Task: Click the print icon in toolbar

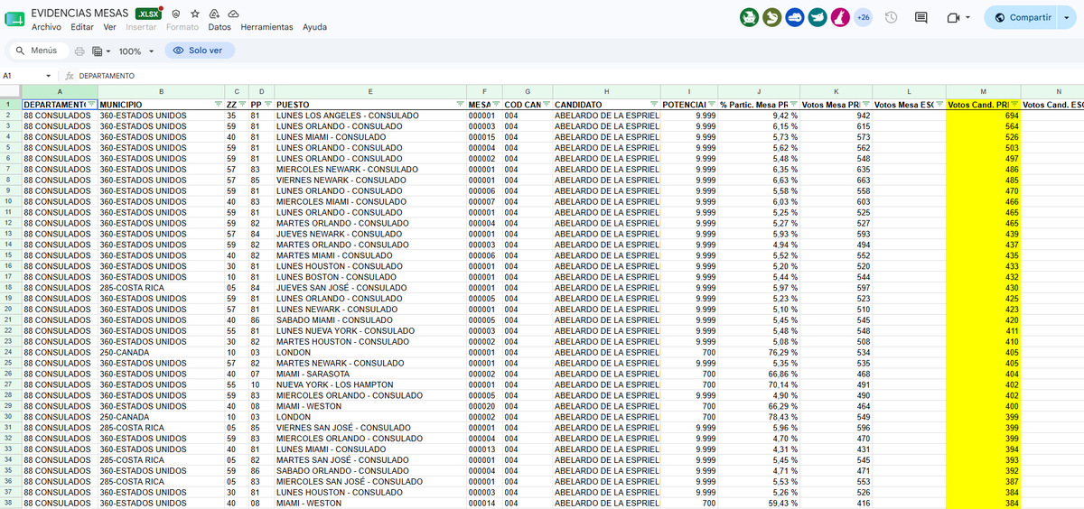Action: [80, 51]
